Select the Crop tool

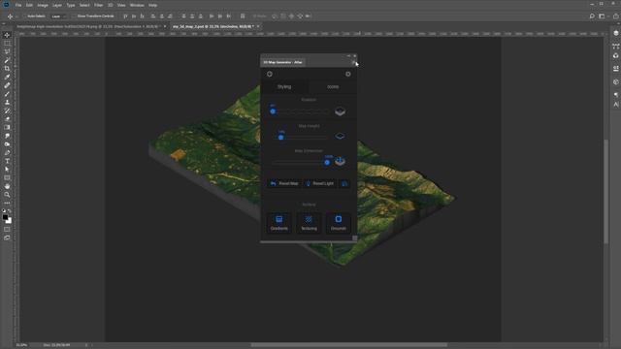[7, 69]
